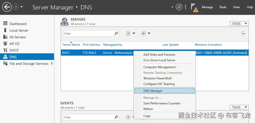Click the All Servers sidebar icon
Viewport: 255px width, 123px height.
pos(5,37)
